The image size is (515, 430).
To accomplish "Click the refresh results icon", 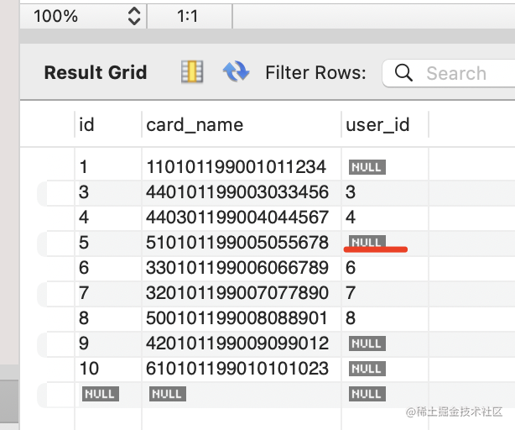I will [236, 72].
